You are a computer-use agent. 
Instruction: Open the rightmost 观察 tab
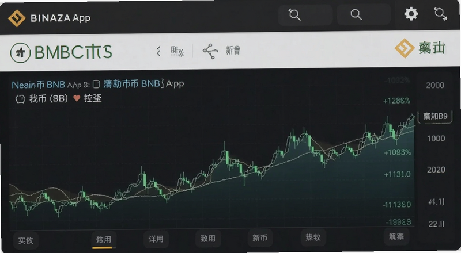click(396, 236)
